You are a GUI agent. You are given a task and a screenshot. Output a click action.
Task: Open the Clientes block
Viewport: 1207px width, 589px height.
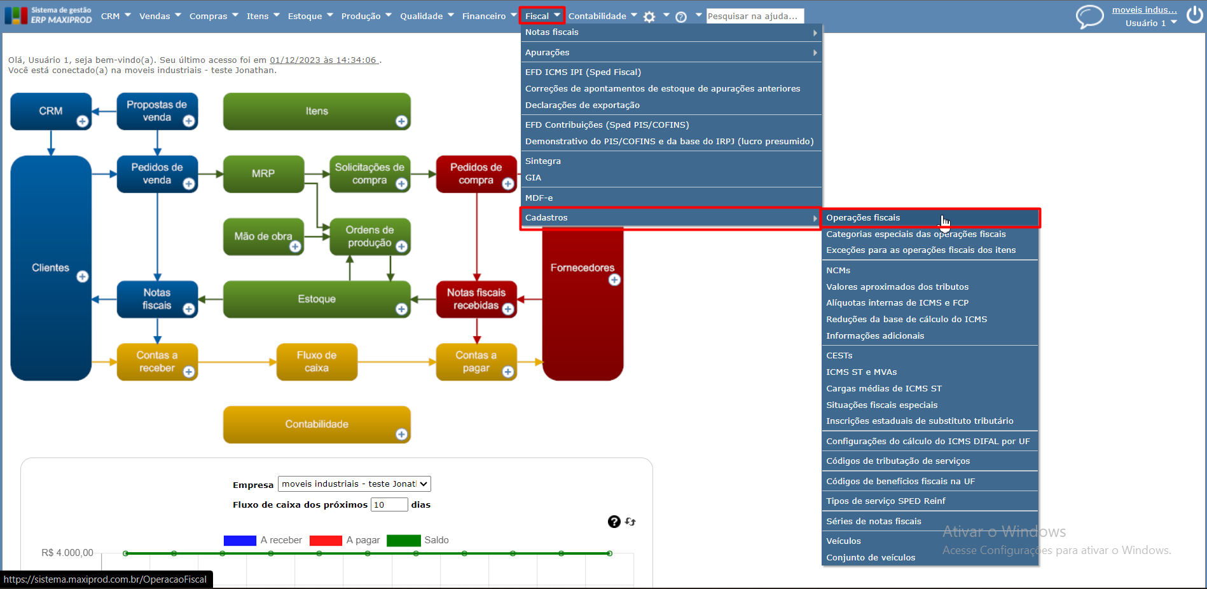51,268
